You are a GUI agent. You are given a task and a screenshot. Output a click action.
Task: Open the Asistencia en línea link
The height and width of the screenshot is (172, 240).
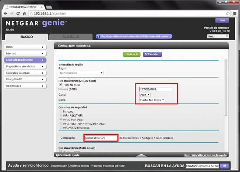[x=79, y=166]
